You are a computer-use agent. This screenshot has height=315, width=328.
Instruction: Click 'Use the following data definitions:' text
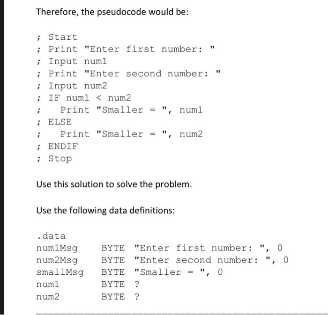(x=105, y=210)
